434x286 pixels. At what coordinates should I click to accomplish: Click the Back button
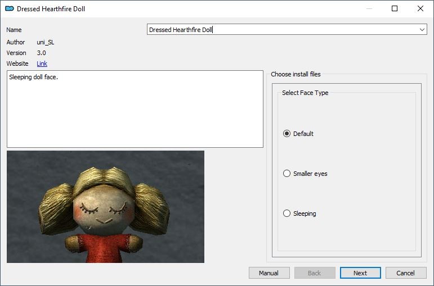point(315,273)
